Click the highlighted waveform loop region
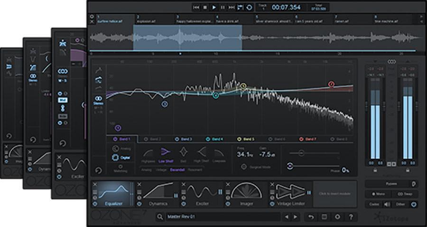Screen dimensions: 427x227 click(x=187, y=38)
